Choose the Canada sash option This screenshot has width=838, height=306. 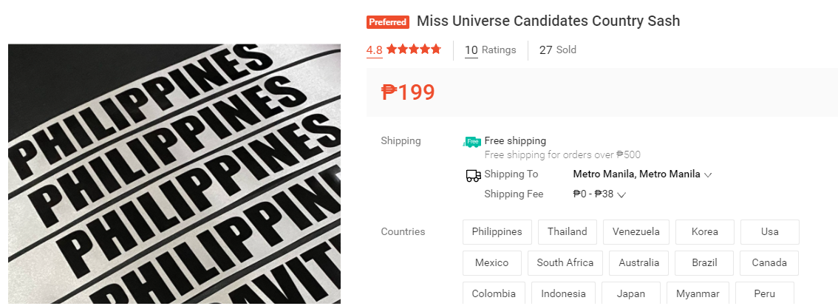(769, 263)
